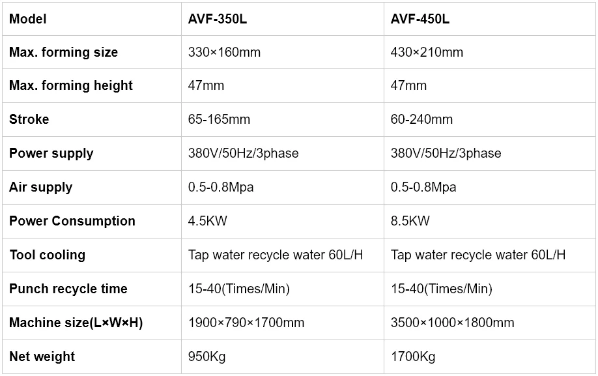Select the Model header cell

pos(28,19)
